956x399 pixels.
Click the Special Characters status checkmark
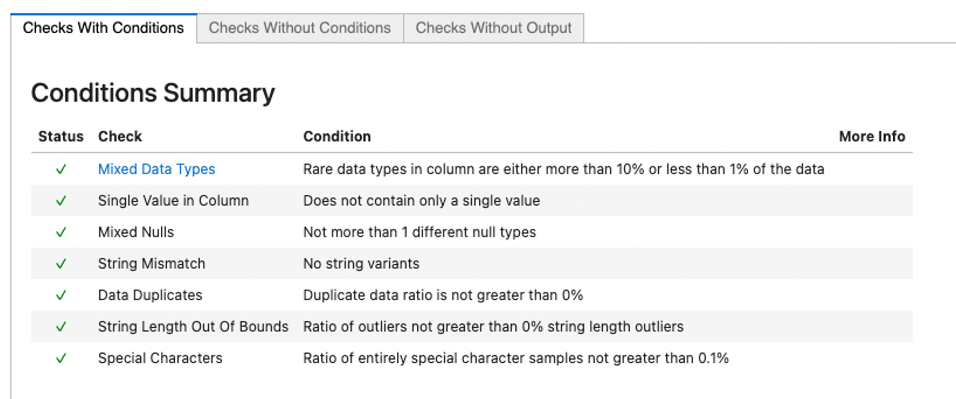[61, 358]
